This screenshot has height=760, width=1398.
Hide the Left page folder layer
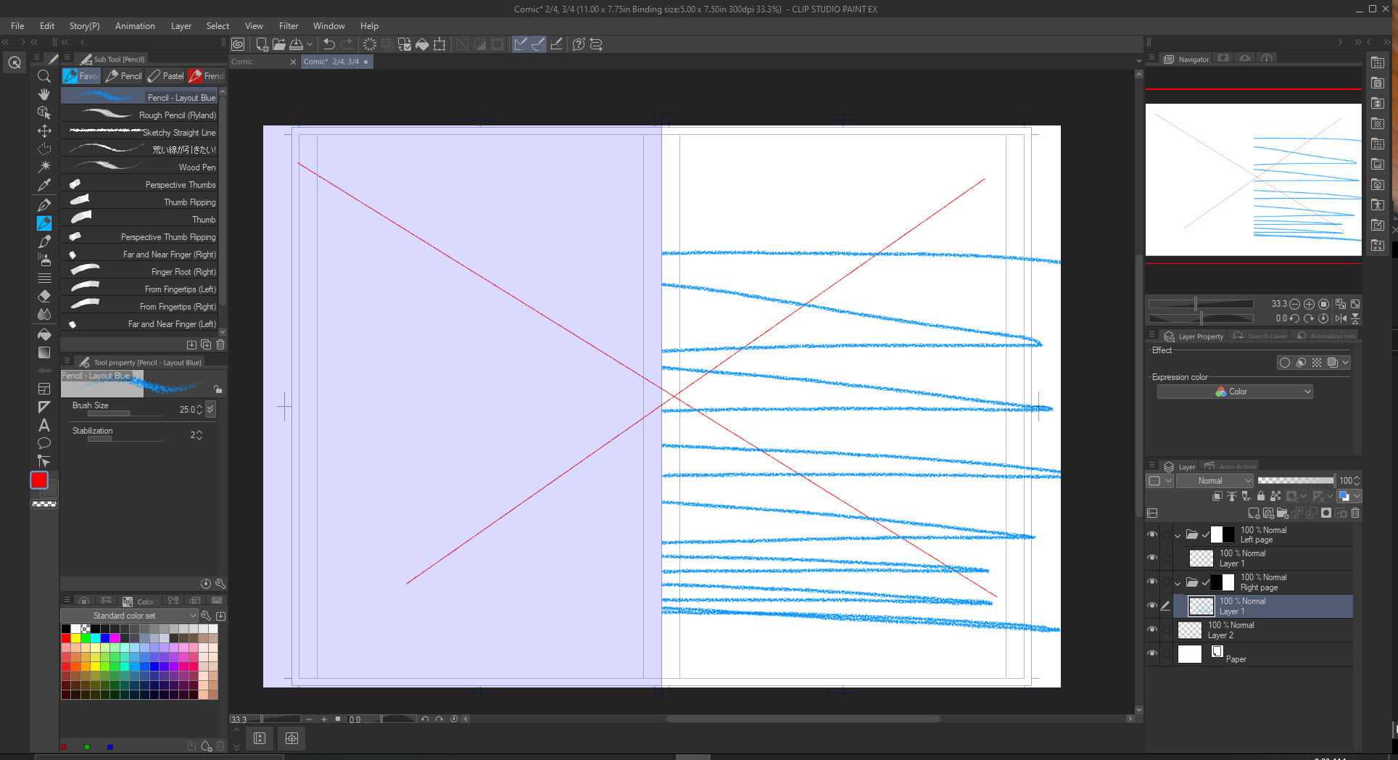[1152, 534]
